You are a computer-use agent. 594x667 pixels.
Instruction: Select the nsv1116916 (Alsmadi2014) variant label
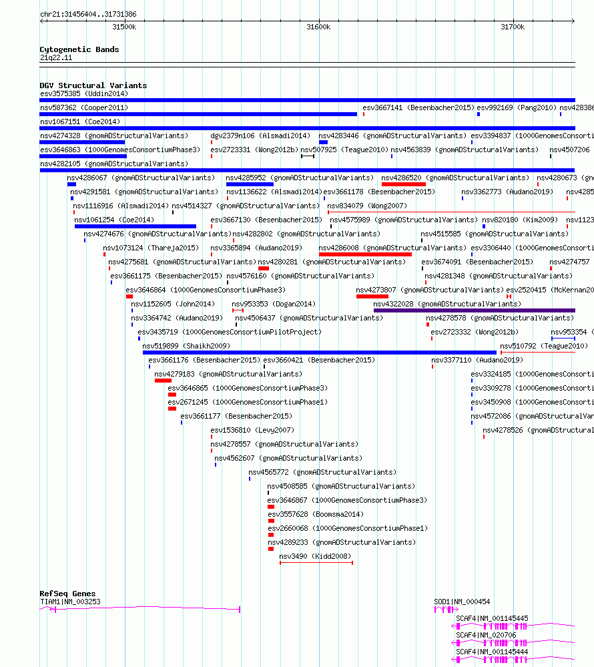121,206
